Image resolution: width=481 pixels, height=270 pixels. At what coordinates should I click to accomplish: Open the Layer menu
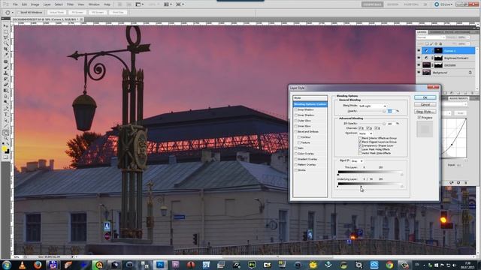pos(47,4)
